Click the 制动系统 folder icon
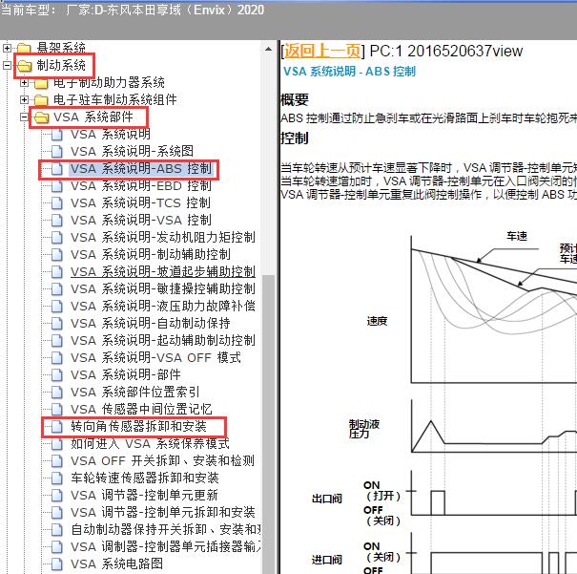The image size is (577, 574). tap(24, 66)
